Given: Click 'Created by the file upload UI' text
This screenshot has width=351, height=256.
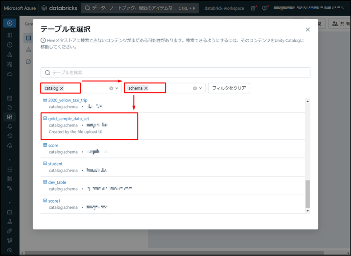Looking at the screenshot, I should (x=76, y=132).
